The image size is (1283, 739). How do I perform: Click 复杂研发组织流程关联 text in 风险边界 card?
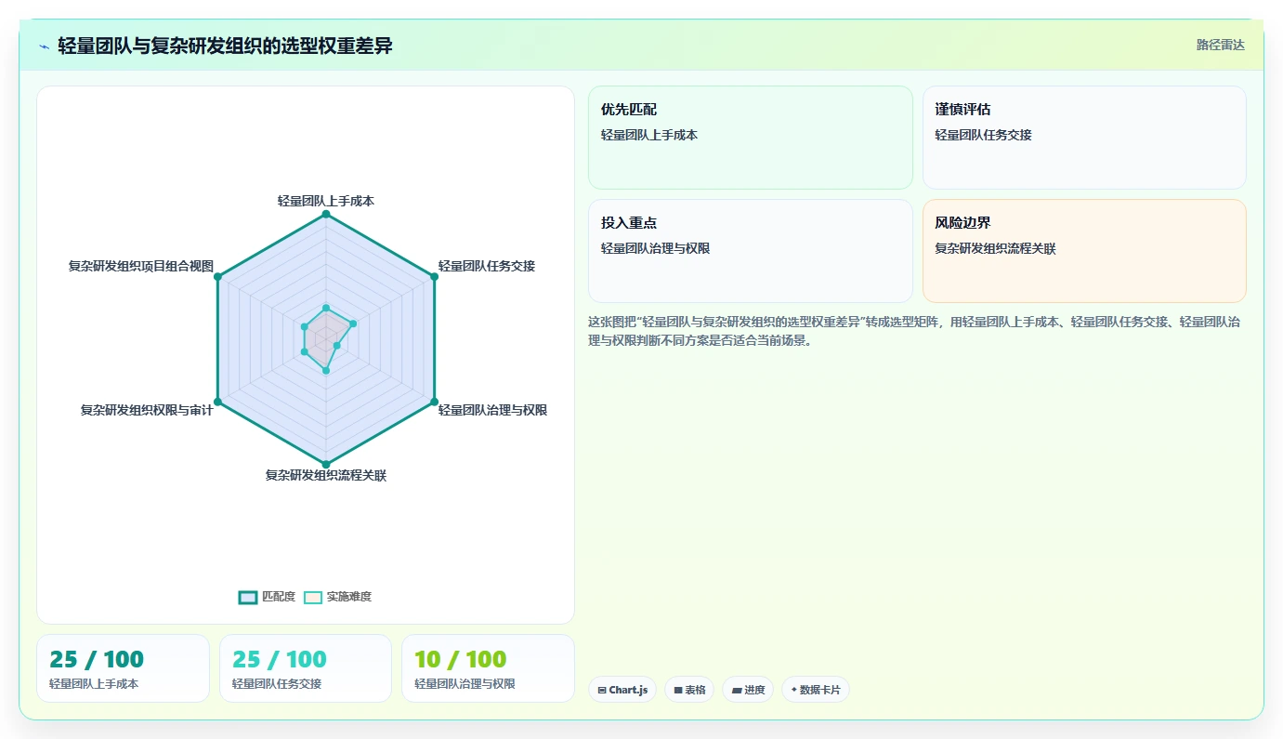tap(995, 248)
